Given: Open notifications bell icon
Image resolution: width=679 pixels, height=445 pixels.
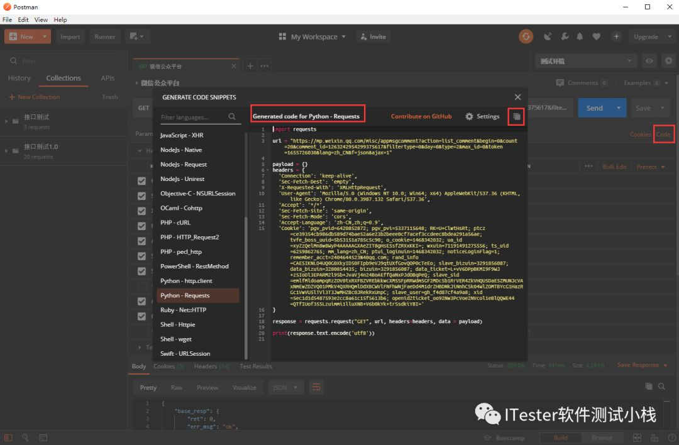Looking at the screenshot, I should (x=580, y=37).
